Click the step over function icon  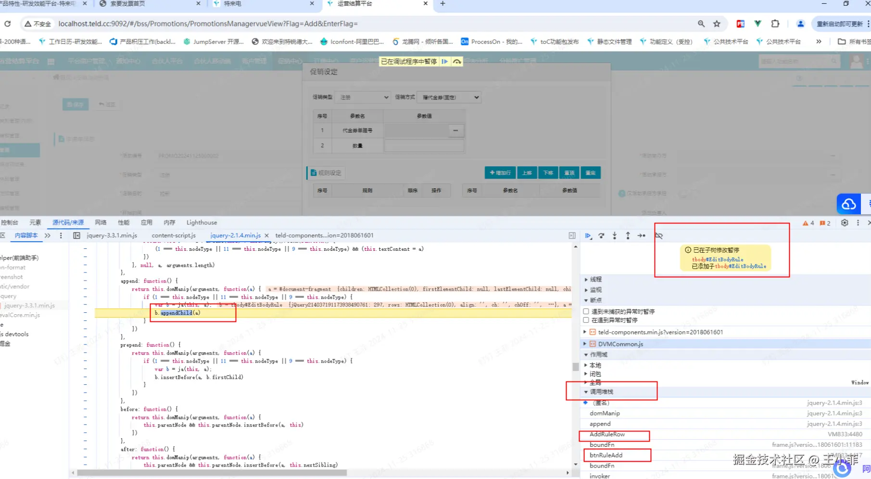pos(601,236)
